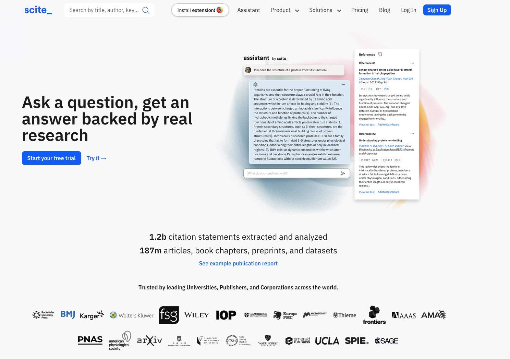Click Log In
This screenshot has height=359, width=510.
point(409,10)
